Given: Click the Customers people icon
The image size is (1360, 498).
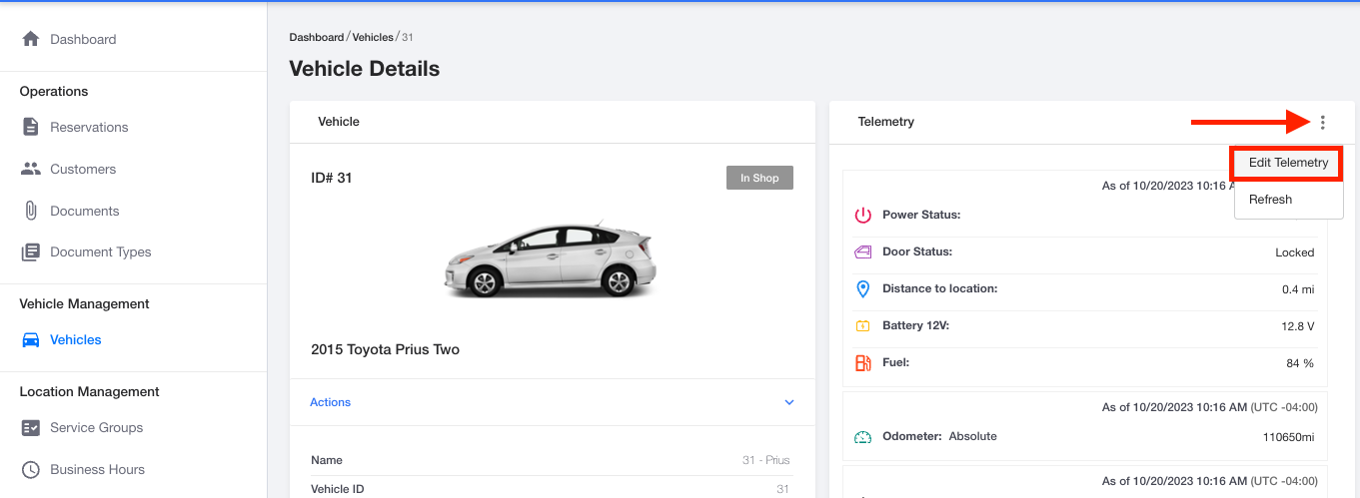Looking at the screenshot, I should pyautogui.click(x=31, y=169).
